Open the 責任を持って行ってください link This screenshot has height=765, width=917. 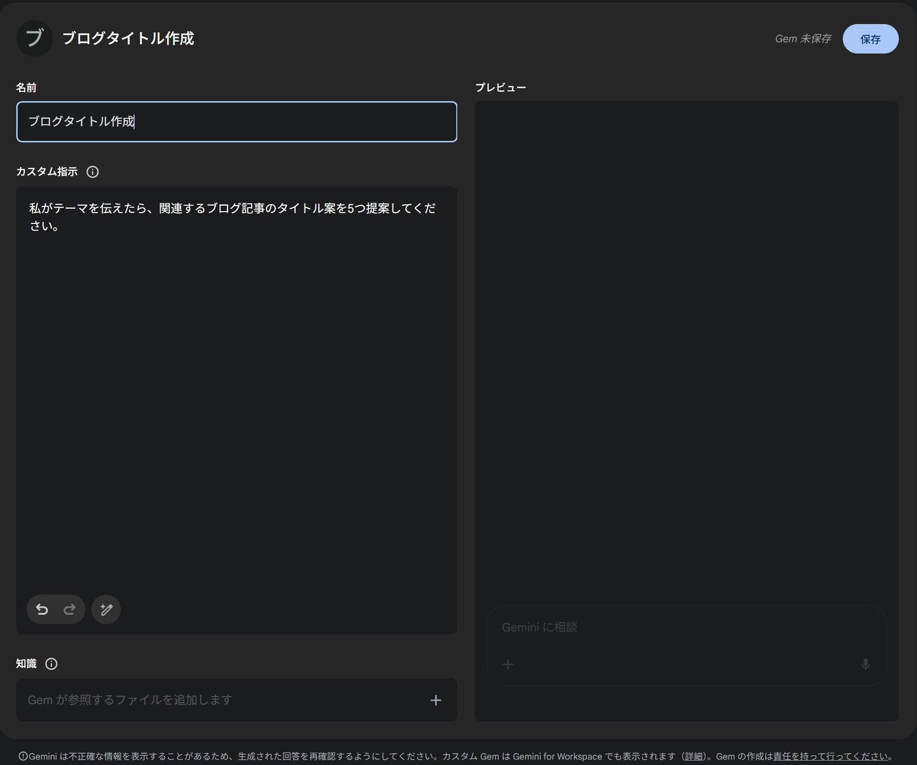(x=831, y=757)
